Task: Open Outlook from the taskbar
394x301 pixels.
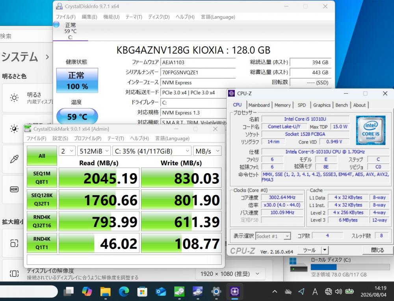Action: [161, 292]
